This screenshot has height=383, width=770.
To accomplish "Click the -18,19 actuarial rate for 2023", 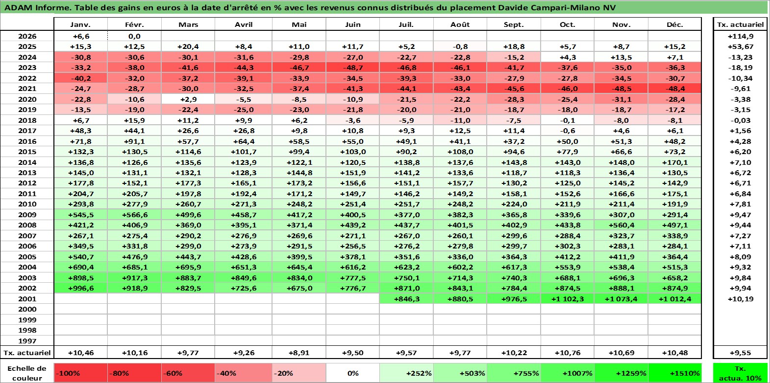I will click(x=740, y=68).
